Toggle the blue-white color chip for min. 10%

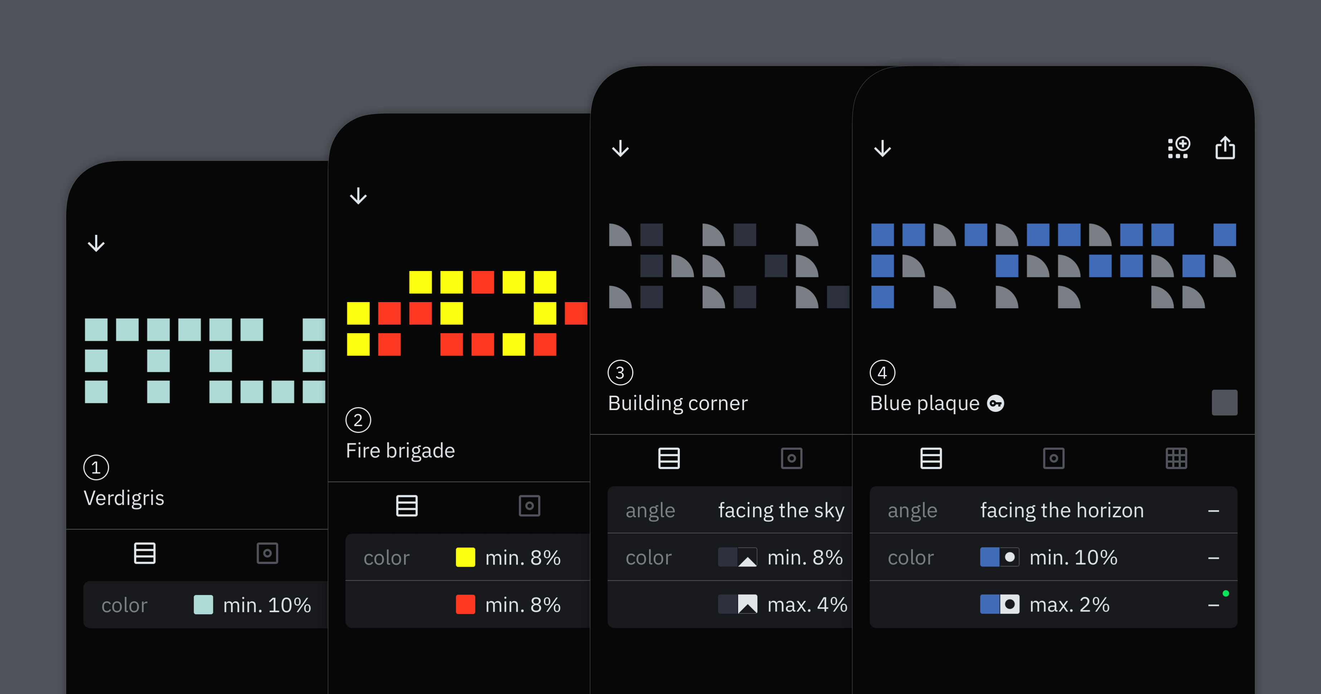pos(999,558)
